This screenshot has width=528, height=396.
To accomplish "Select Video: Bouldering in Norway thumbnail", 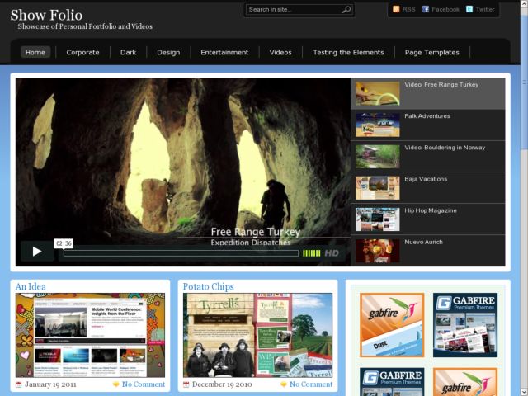I will point(378,157).
